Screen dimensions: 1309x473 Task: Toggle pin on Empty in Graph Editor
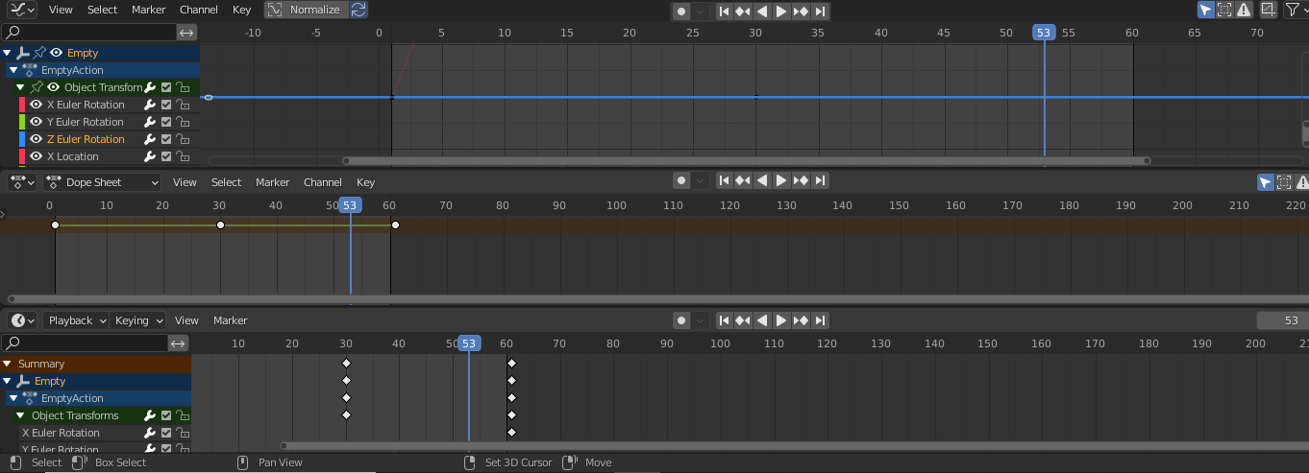pyautogui.click(x=39, y=53)
